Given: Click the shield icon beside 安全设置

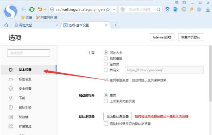Looking at the screenshot, I should [x=11, y=88].
